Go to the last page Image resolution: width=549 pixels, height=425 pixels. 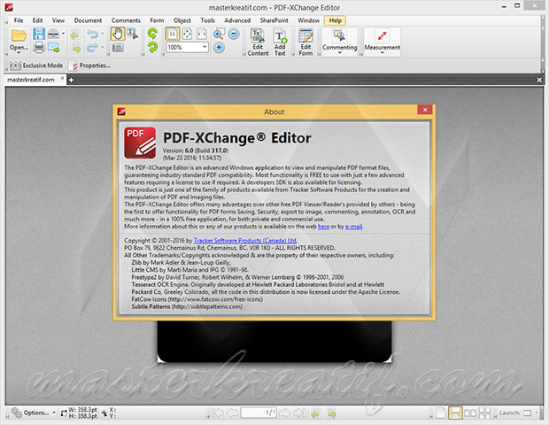(x=299, y=413)
